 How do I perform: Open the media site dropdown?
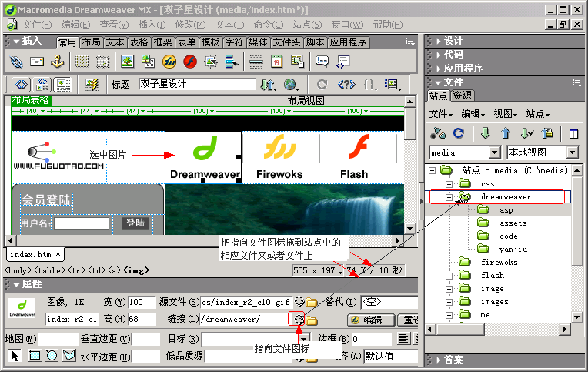point(494,152)
